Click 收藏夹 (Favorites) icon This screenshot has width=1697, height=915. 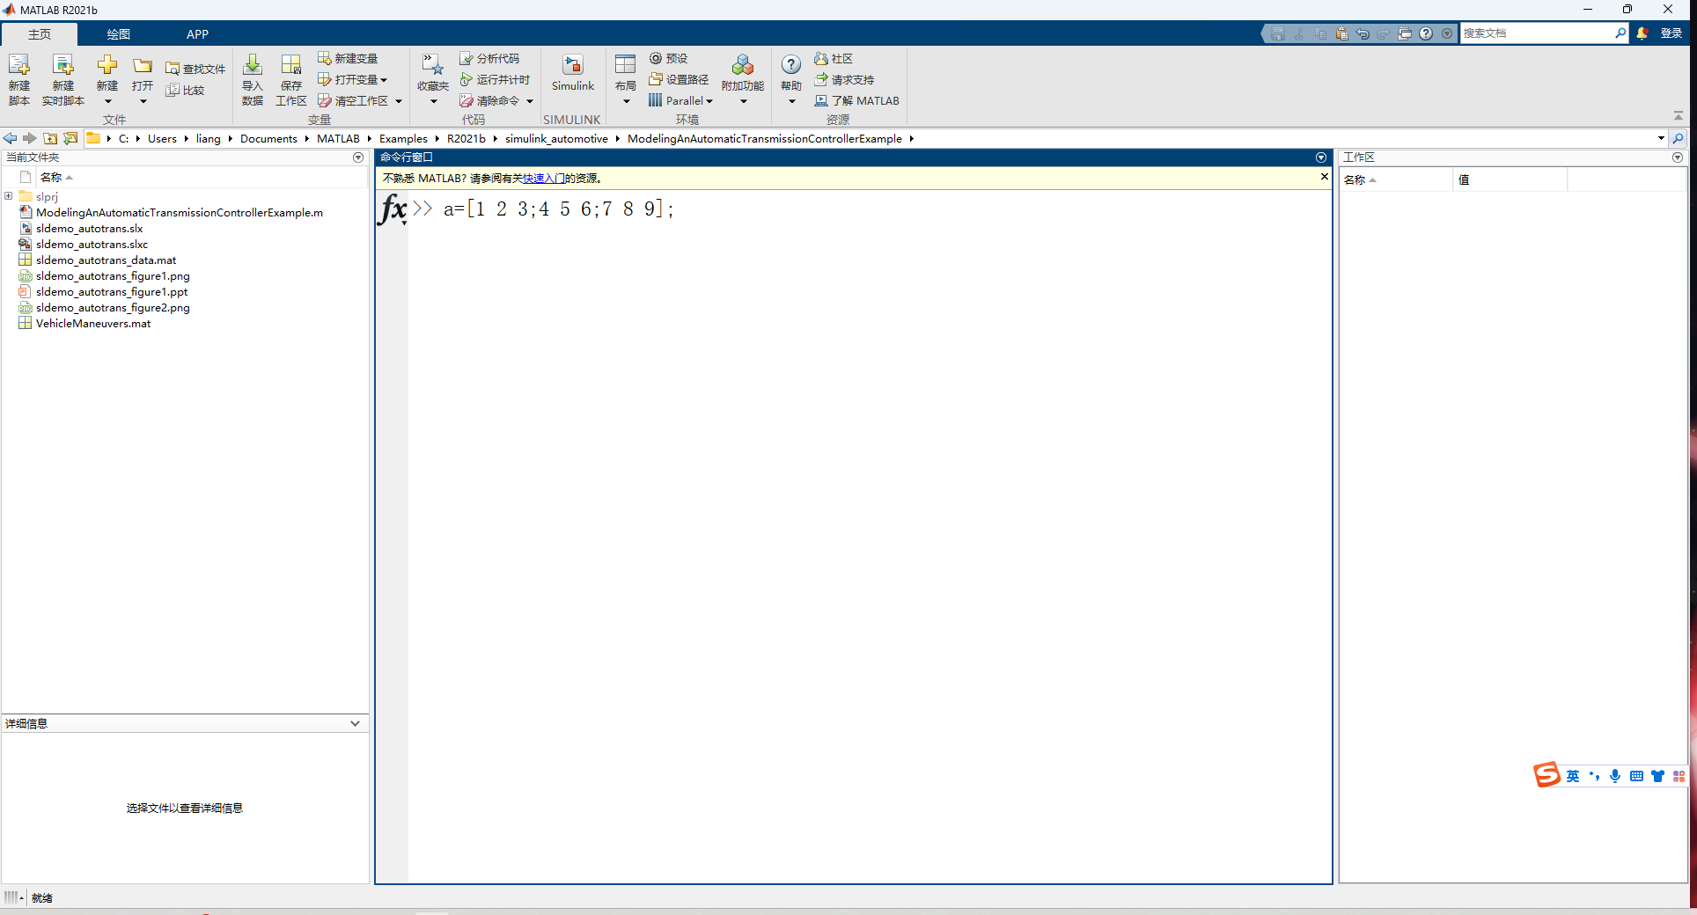(x=432, y=65)
